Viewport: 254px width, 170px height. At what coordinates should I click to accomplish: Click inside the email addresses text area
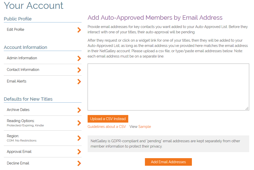[168, 87]
